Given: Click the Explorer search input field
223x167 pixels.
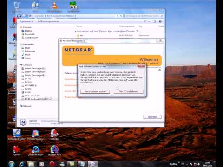Looking at the screenshot, I should click(x=144, y=16).
